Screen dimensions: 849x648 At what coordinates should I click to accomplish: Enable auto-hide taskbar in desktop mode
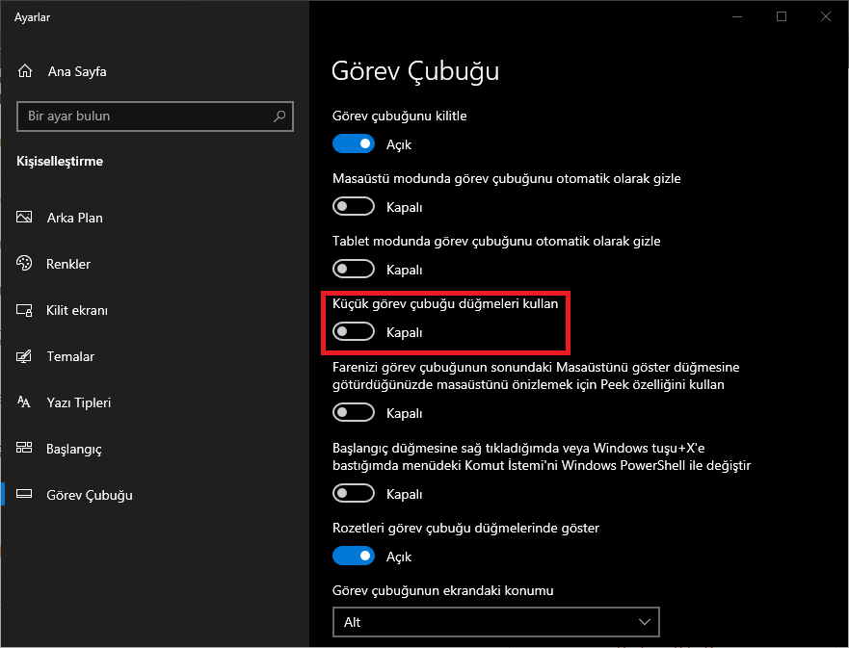[354, 206]
